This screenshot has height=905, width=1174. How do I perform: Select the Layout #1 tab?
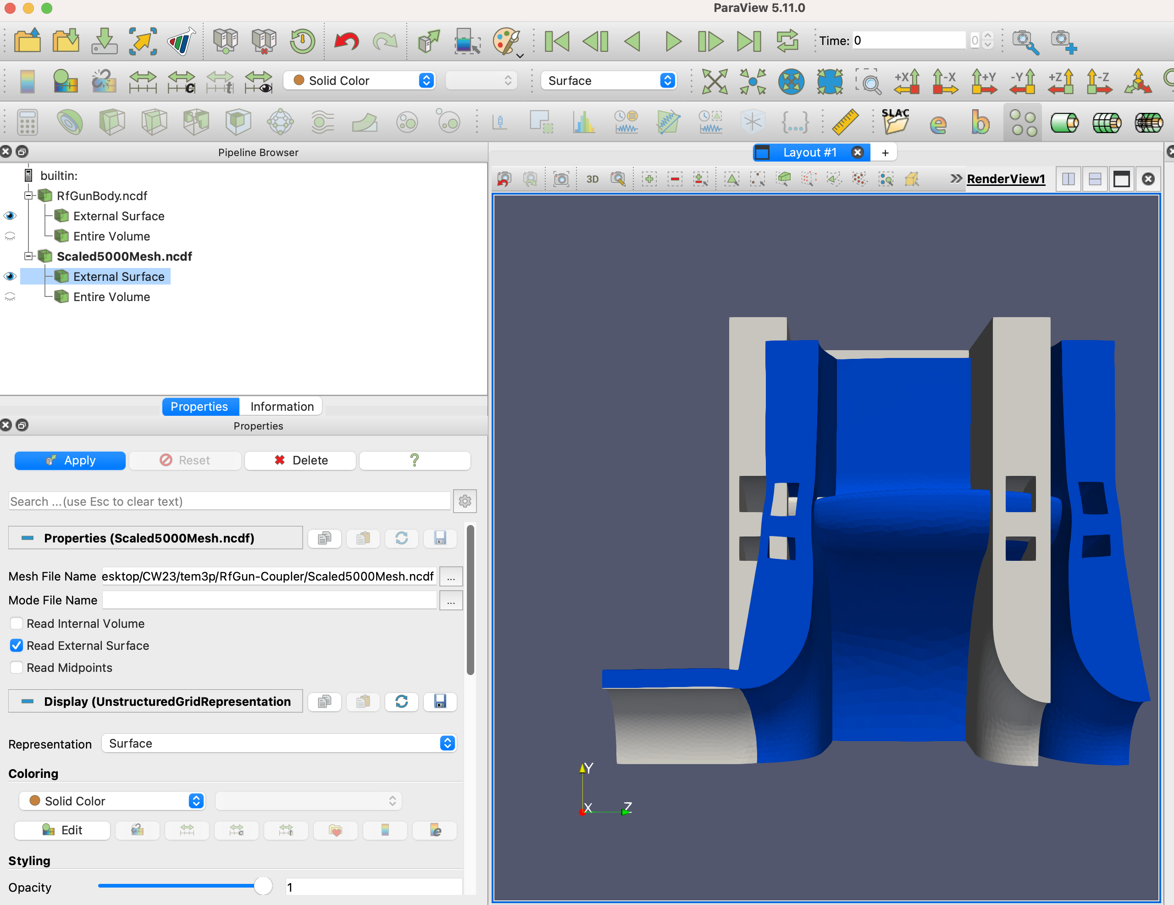pyautogui.click(x=811, y=152)
